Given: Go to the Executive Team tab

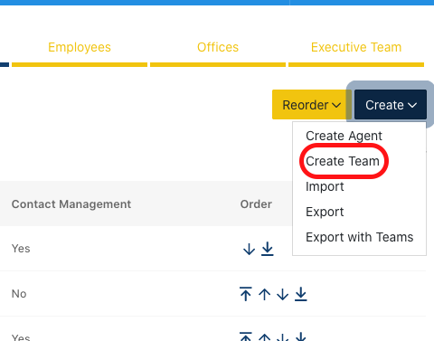Looking at the screenshot, I should pyautogui.click(x=356, y=47).
